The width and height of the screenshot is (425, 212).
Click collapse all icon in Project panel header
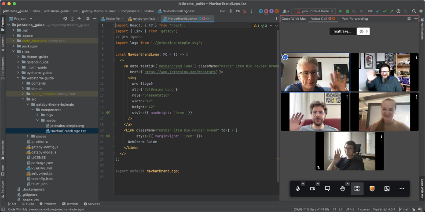(x=79, y=19)
